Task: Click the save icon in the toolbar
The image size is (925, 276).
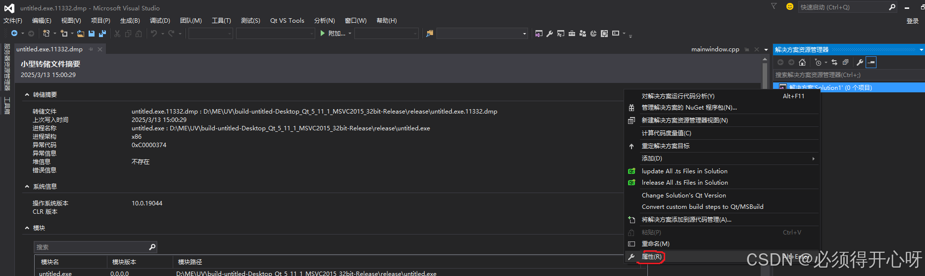Action: [x=92, y=34]
